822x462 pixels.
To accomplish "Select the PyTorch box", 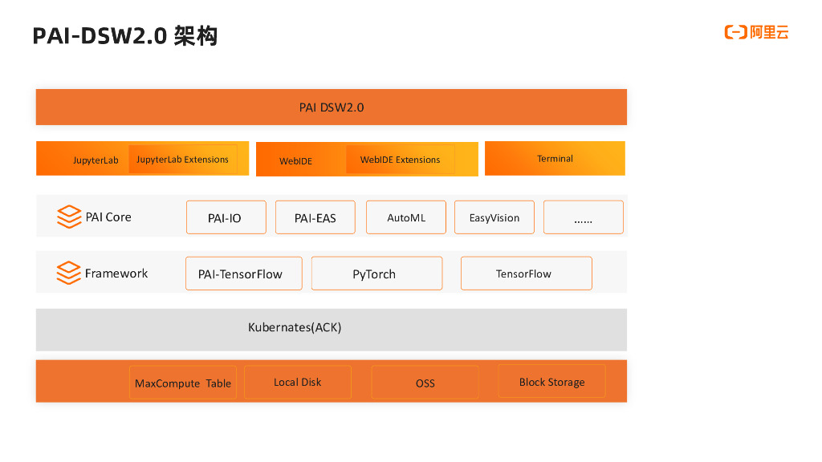I will pos(377,274).
